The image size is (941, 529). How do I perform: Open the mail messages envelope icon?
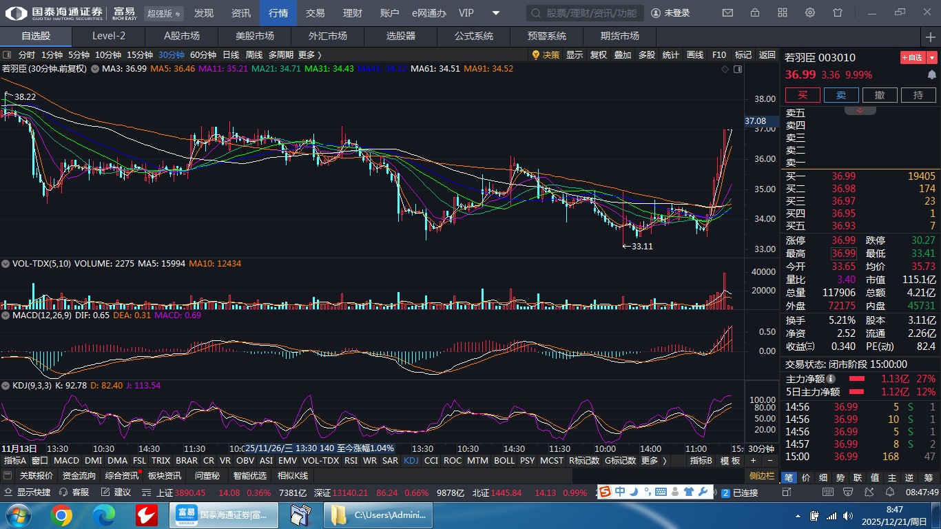(727, 13)
